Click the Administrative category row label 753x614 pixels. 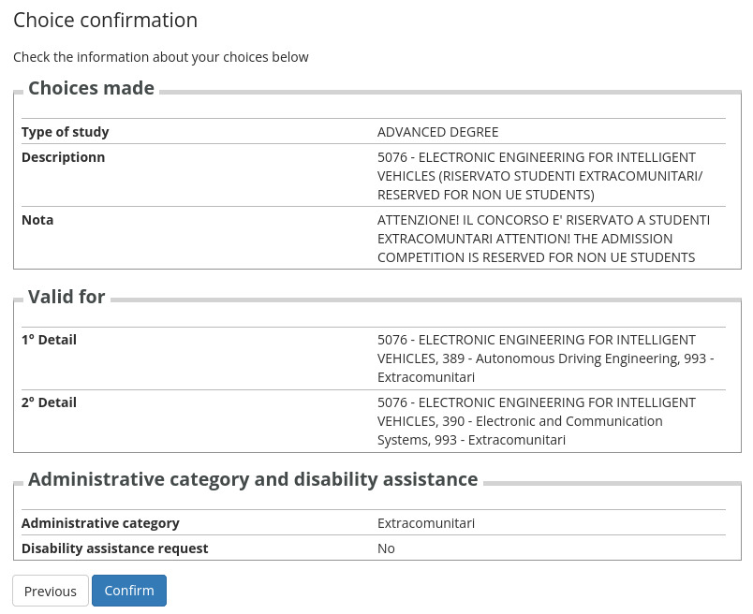coord(100,523)
